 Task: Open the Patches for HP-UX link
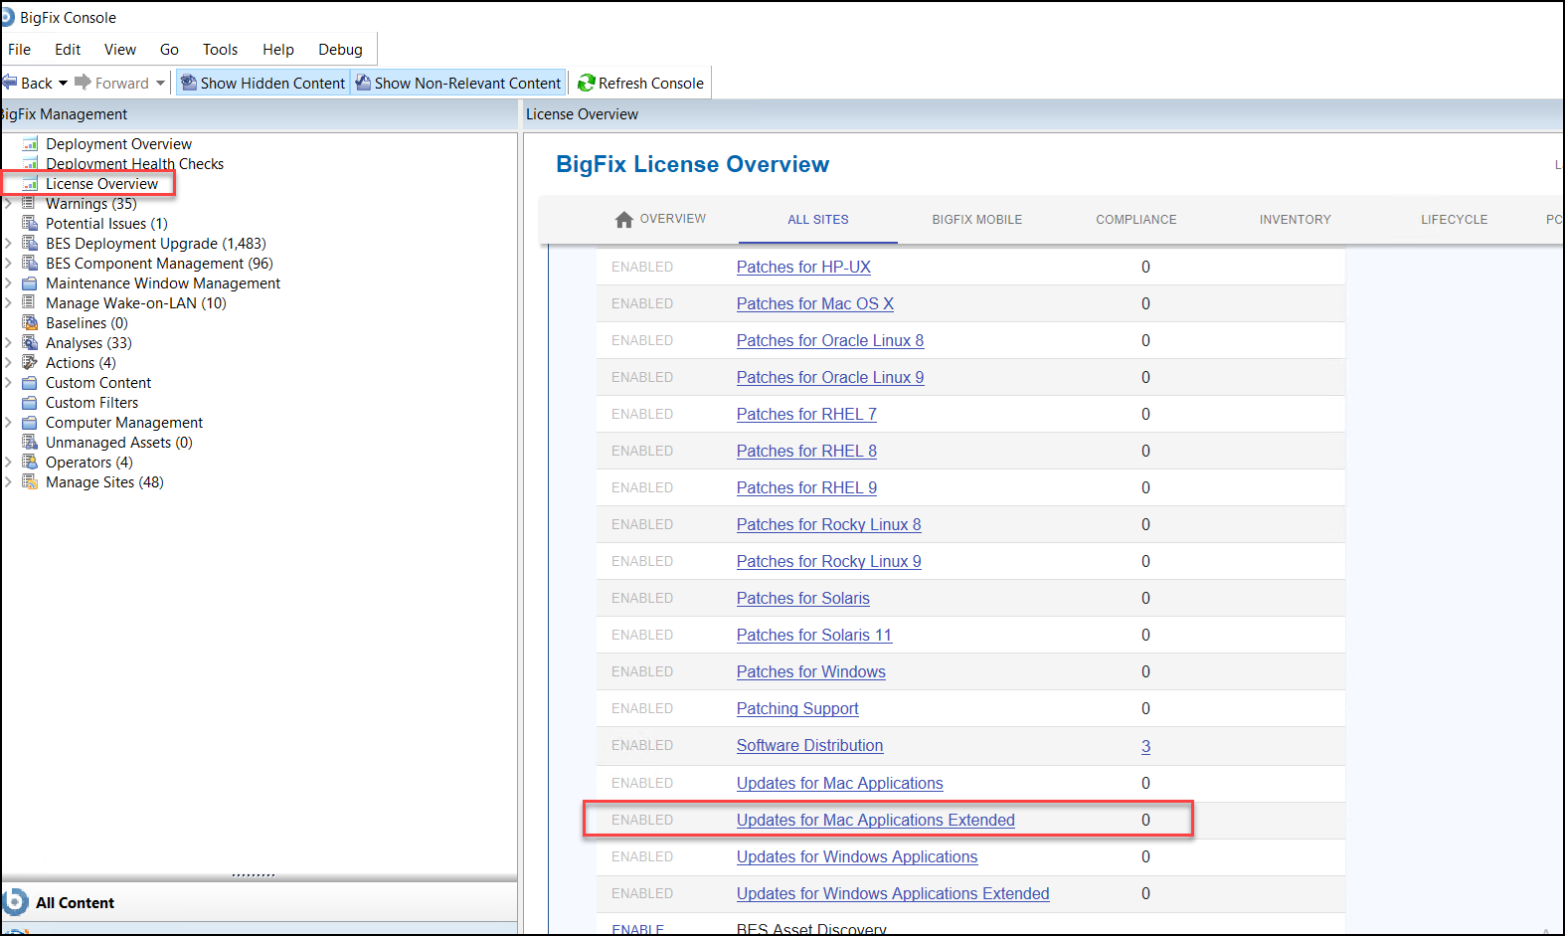tap(803, 267)
